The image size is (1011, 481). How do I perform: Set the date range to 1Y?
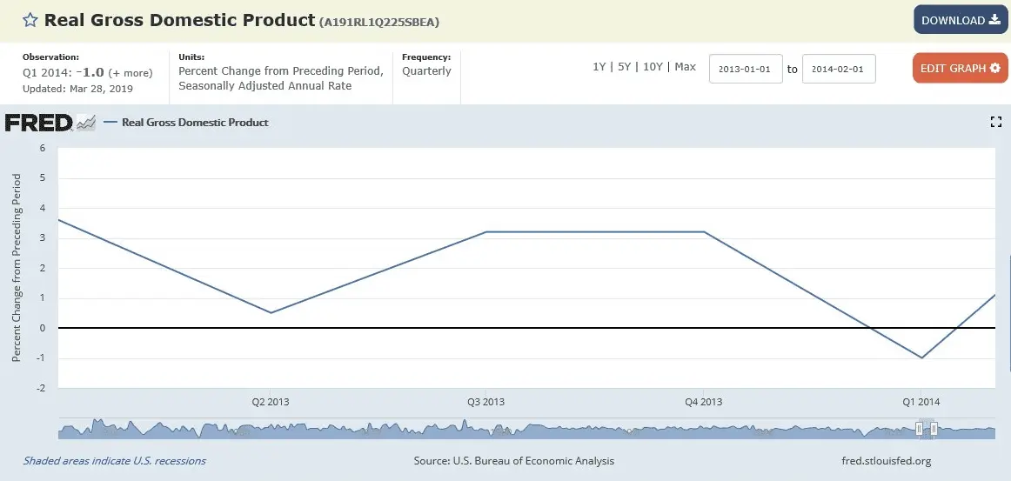[x=599, y=67]
